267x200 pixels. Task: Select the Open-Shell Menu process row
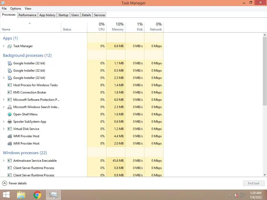(x=82, y=114)
